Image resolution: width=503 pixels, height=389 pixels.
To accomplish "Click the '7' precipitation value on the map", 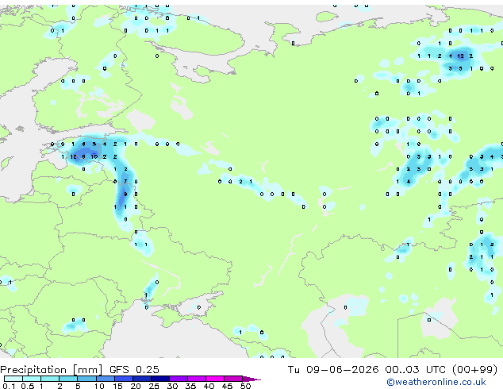I will pos(125,181).
